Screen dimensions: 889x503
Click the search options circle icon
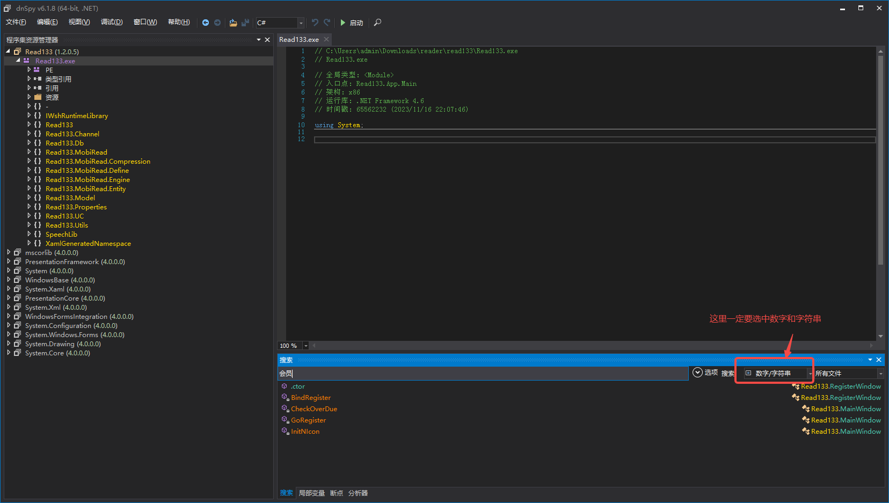[x=697, y=373]
